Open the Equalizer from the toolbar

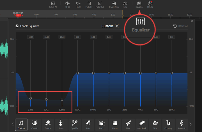click(x=139, y=5)
